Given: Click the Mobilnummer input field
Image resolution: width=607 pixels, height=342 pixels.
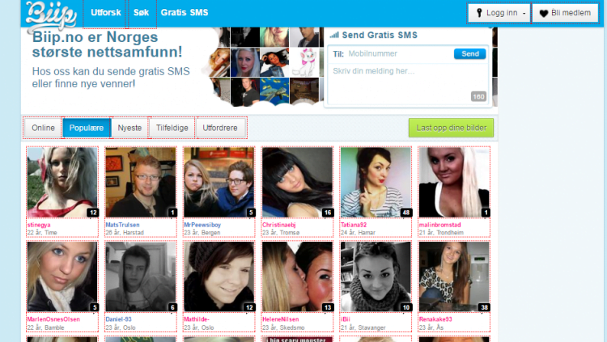Looking at the screenshot, I should (397, 53).
